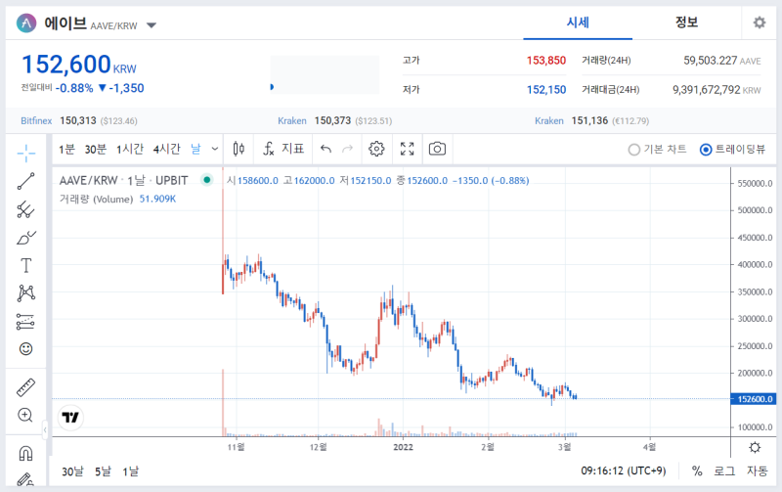Open the candlestick chart style selector
Viewport: 782px width, 492px height.
[239, 149]
